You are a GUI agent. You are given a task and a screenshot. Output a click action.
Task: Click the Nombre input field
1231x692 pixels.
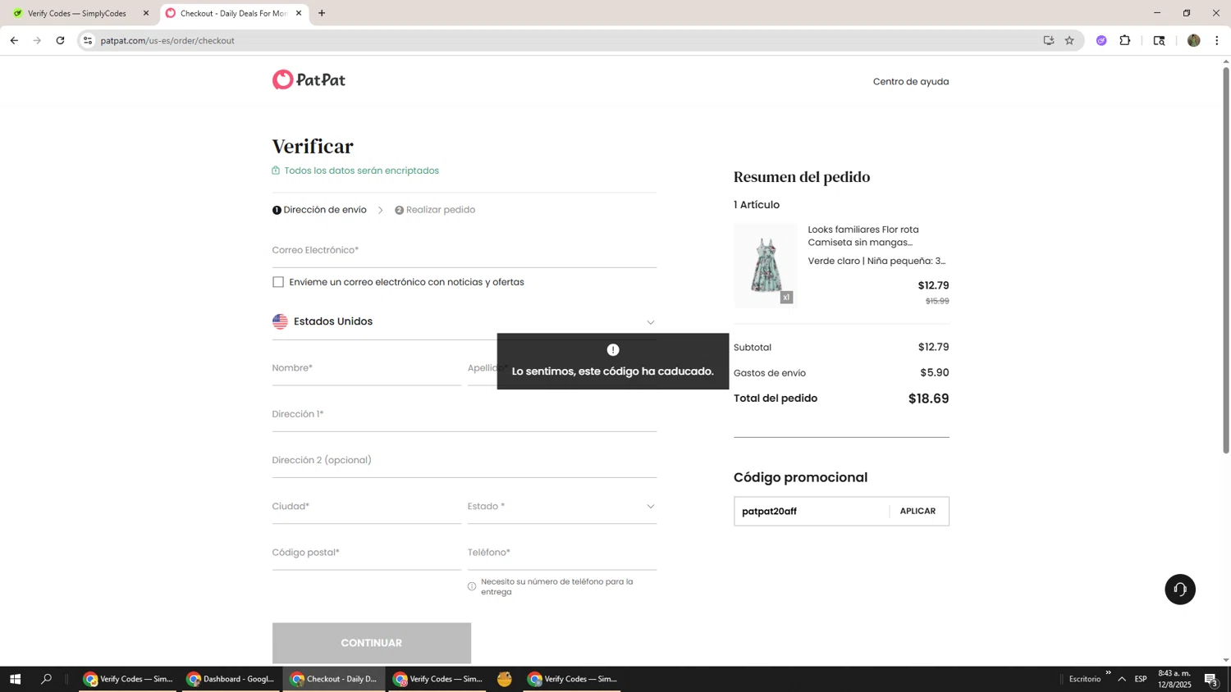(366, 369)
